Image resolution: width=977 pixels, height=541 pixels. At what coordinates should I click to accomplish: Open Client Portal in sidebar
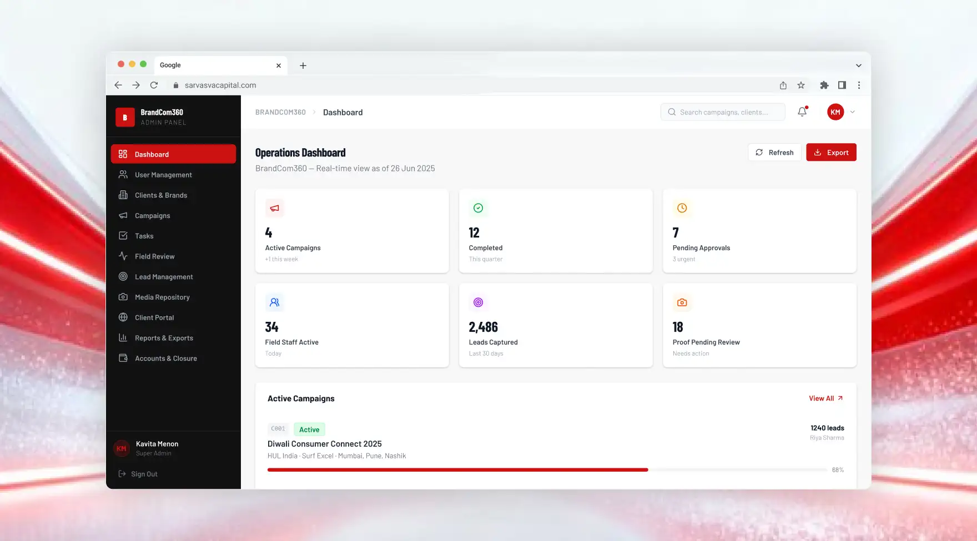(x=173, y=317)
